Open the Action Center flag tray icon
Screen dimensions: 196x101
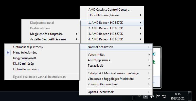pyautogui.click(x=158, y=96)
